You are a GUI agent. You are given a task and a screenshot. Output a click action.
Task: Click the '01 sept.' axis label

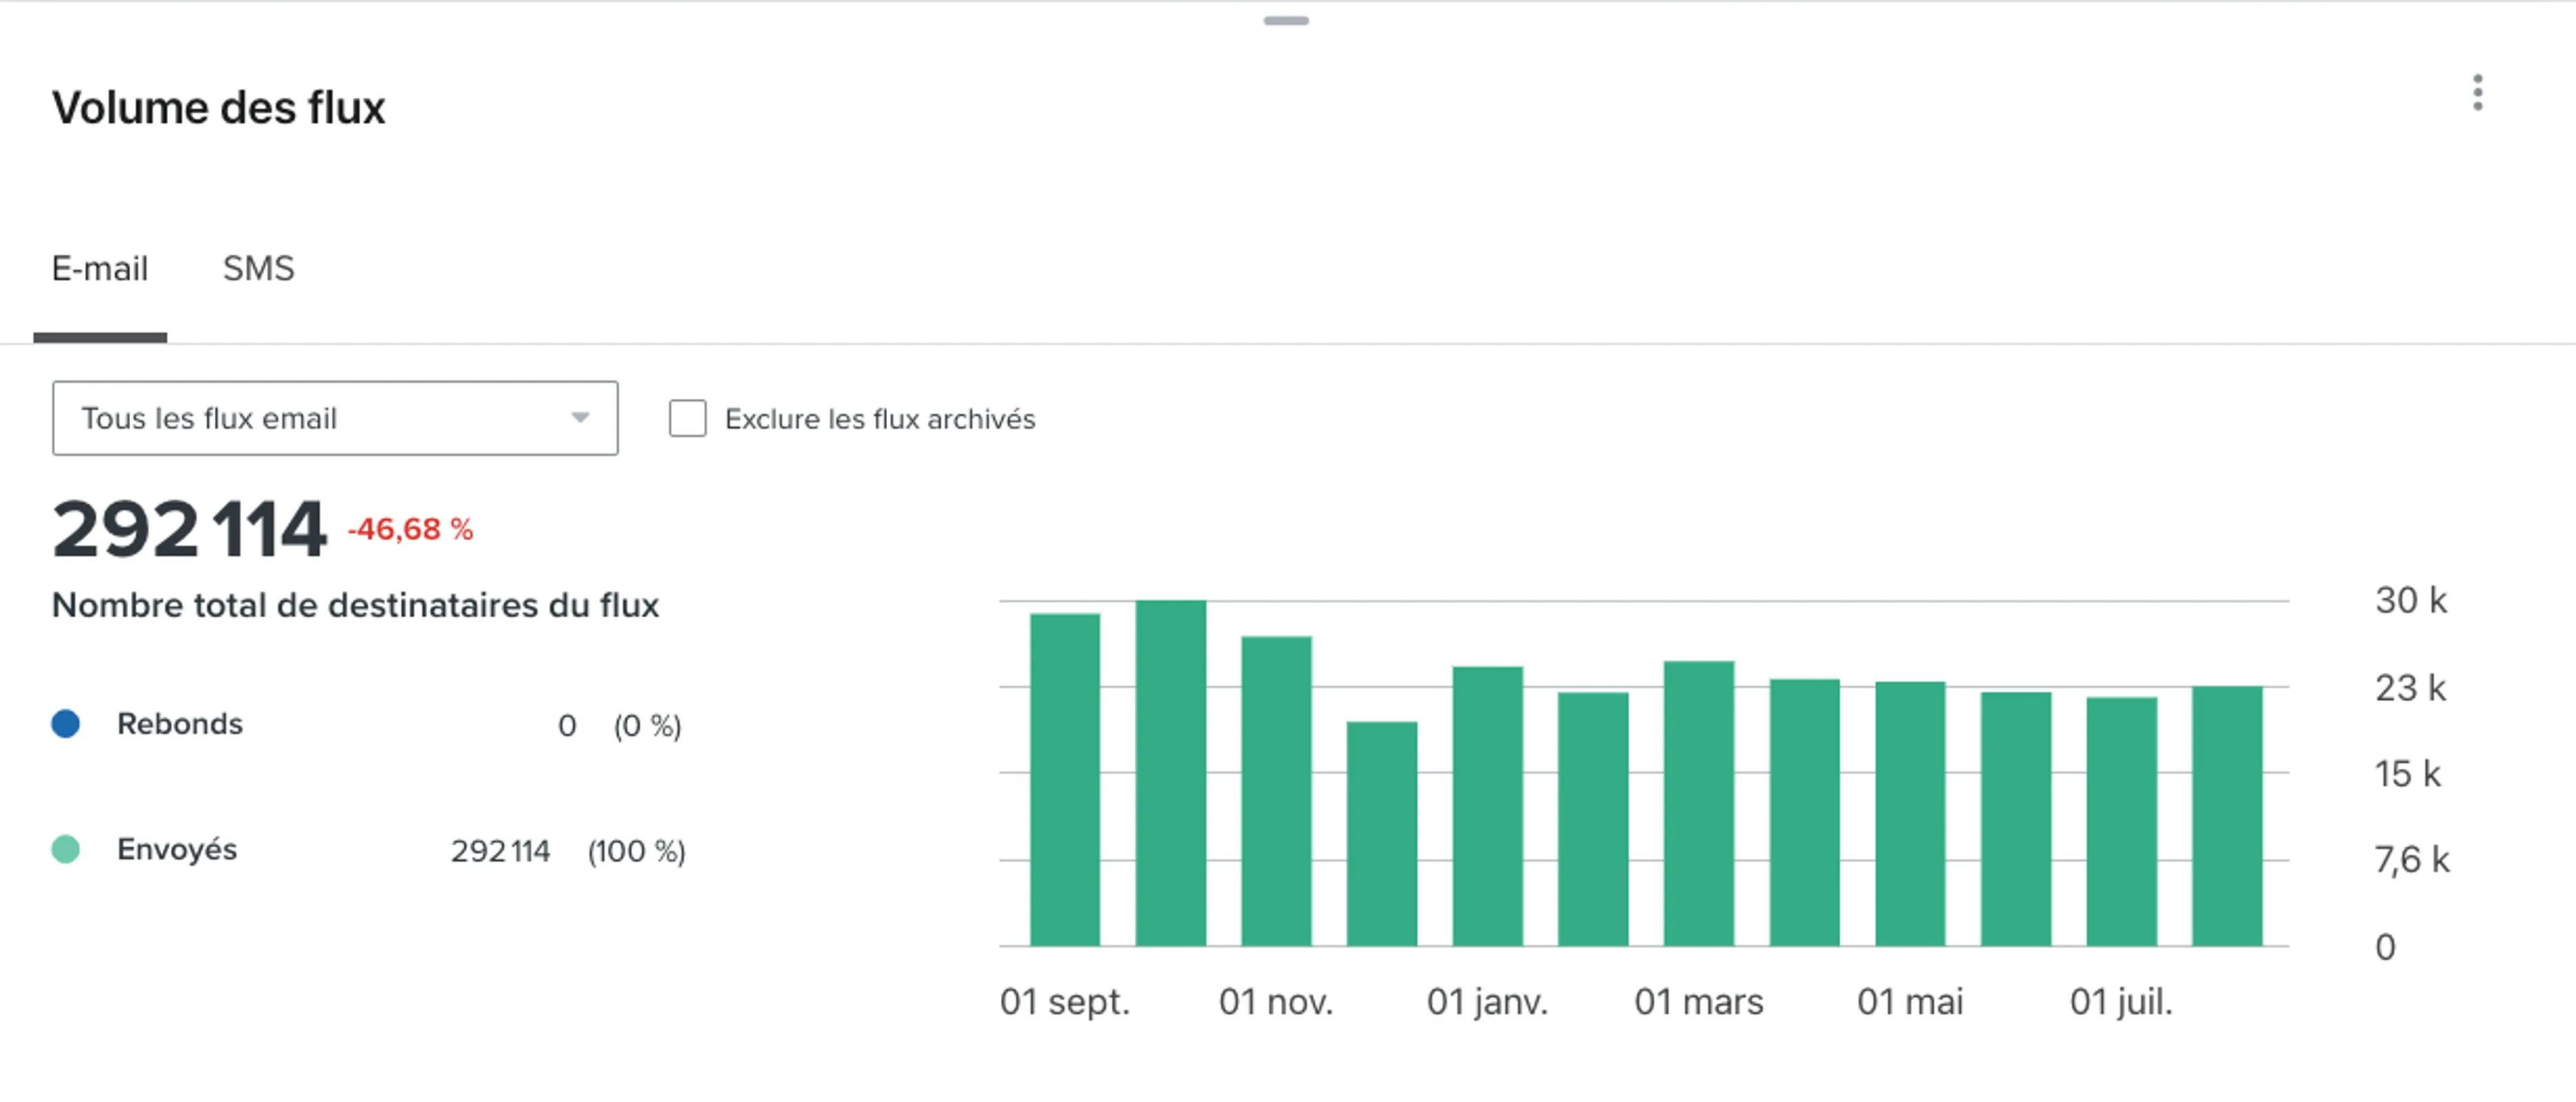click(1065, 1002)
